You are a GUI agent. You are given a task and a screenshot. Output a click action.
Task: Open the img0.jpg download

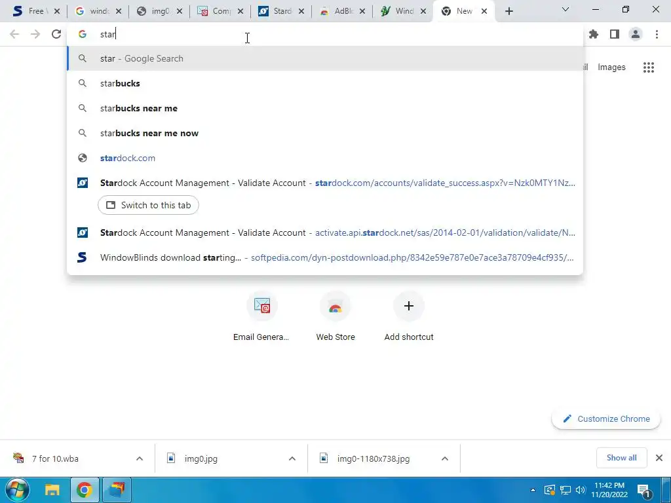(201, 458)
